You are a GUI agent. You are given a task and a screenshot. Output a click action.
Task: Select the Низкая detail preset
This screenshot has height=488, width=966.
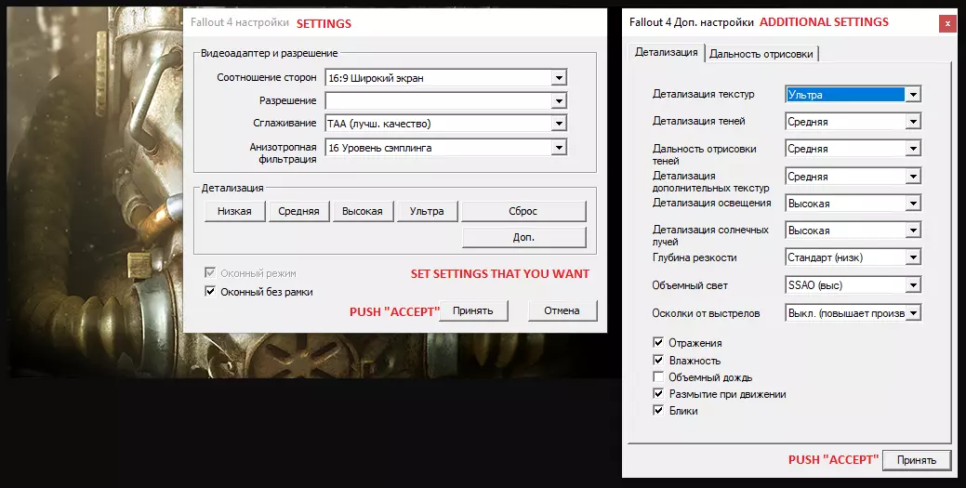click(234, 211)
